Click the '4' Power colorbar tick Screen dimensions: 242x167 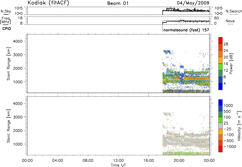[x=224, y=83]
